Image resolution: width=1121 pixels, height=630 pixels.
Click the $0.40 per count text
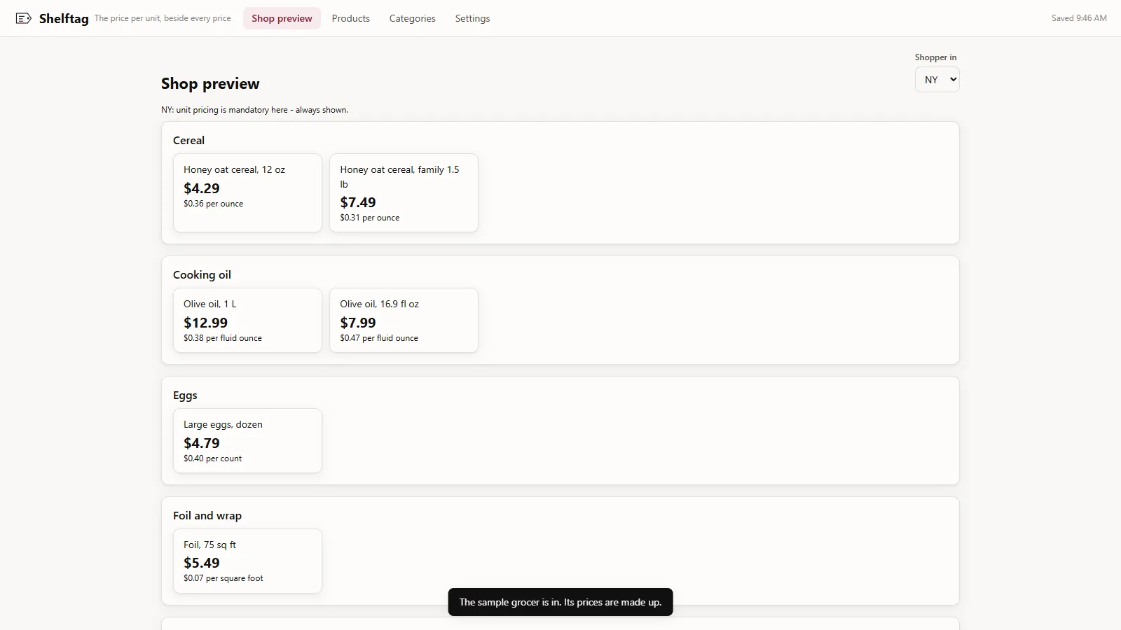point(212,458)
